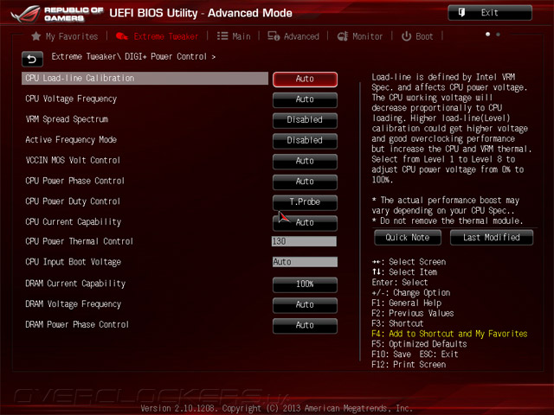Screen dimensions: 554x415
Task: Change CPU Power Duty Control T.Probe
Action: tap(305, 201)
